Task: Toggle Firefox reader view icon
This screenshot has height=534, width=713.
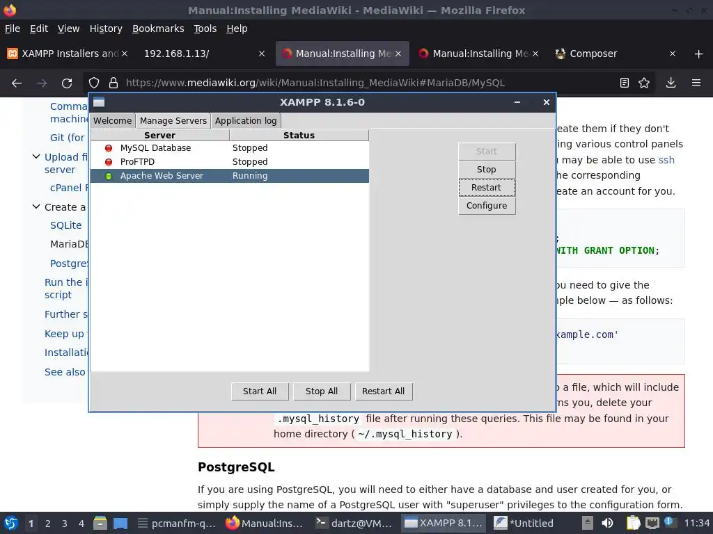Action: pyautogui.click(x=625, y=83)
